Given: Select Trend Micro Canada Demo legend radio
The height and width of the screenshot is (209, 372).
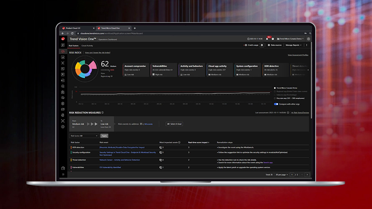Looking at the screenshot, I should click(x=275, y=88).
